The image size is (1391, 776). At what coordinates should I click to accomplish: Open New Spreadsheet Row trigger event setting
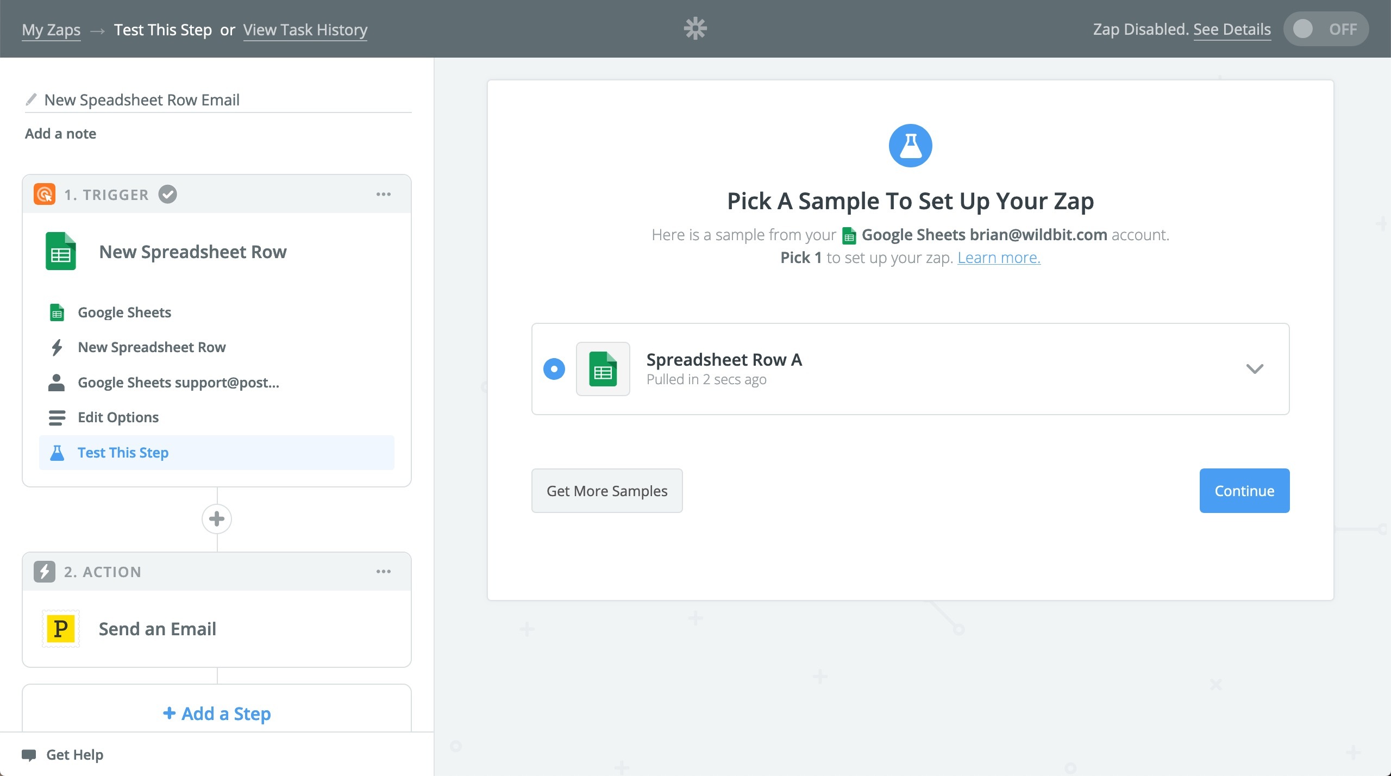(x=217, y=347)
